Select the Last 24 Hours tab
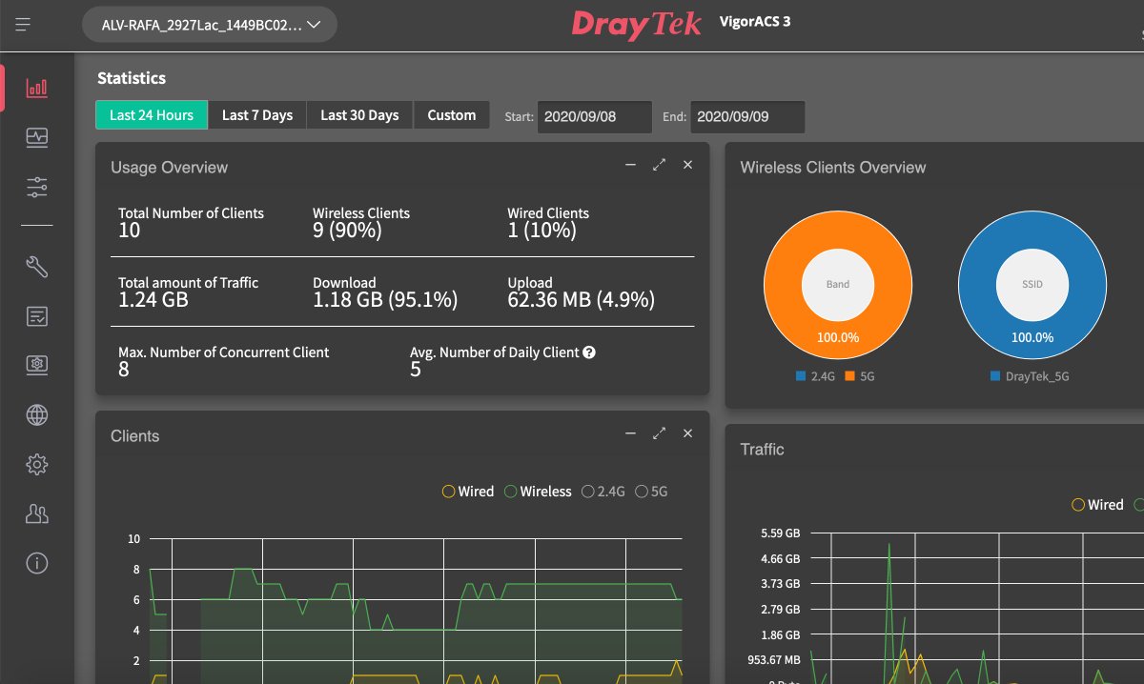Viewport: 1144px width, 684px height. pyautogui.click(x=152, y=115)
